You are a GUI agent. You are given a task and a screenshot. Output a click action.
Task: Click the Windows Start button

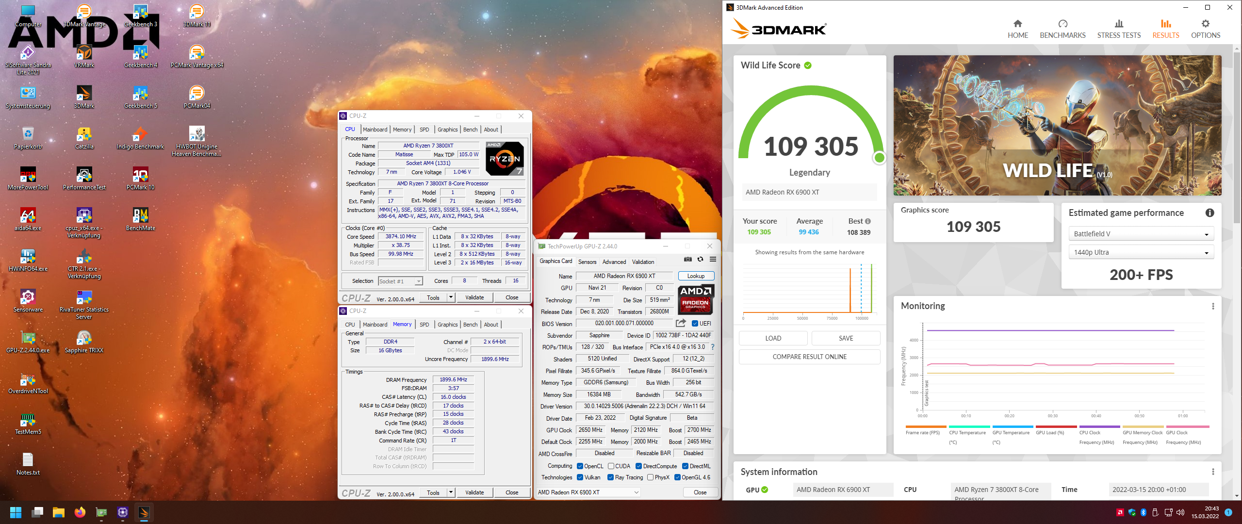click(16, 512)
